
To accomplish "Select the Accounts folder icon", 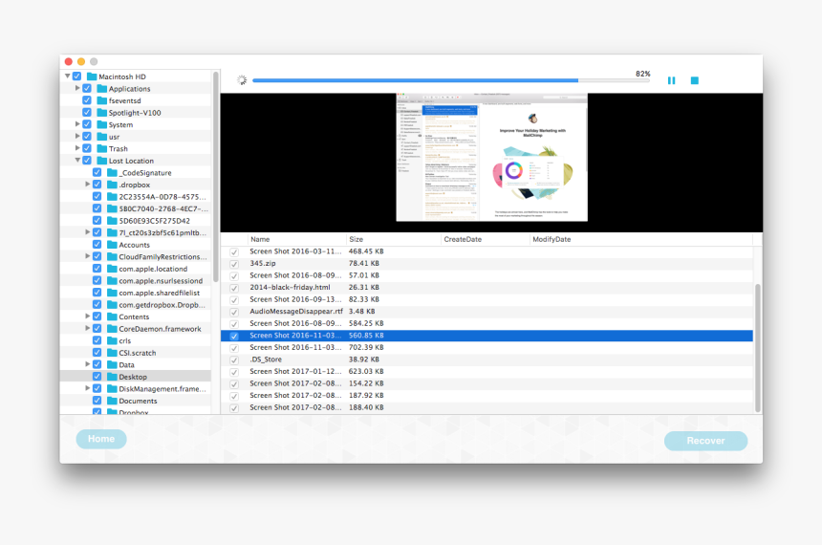I will tap(112, 245).
